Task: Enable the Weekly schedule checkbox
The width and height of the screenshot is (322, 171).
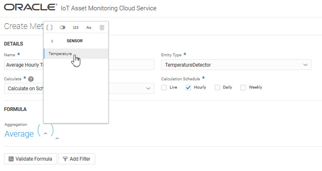Action: click(x=243, y=87)
